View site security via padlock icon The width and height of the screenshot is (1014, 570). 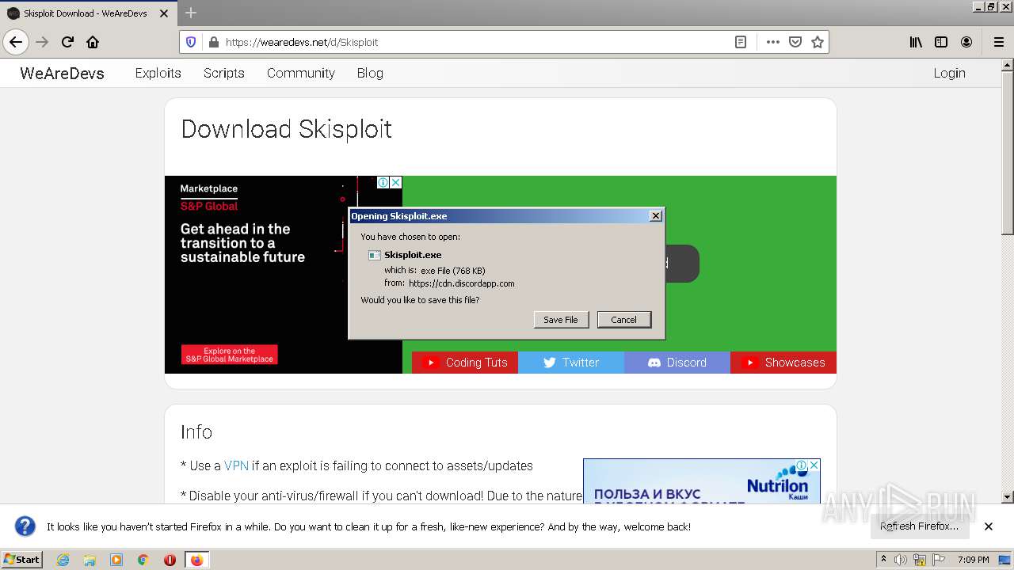[x=213, y=42]
